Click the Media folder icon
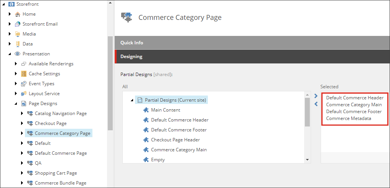 (17, 34)
